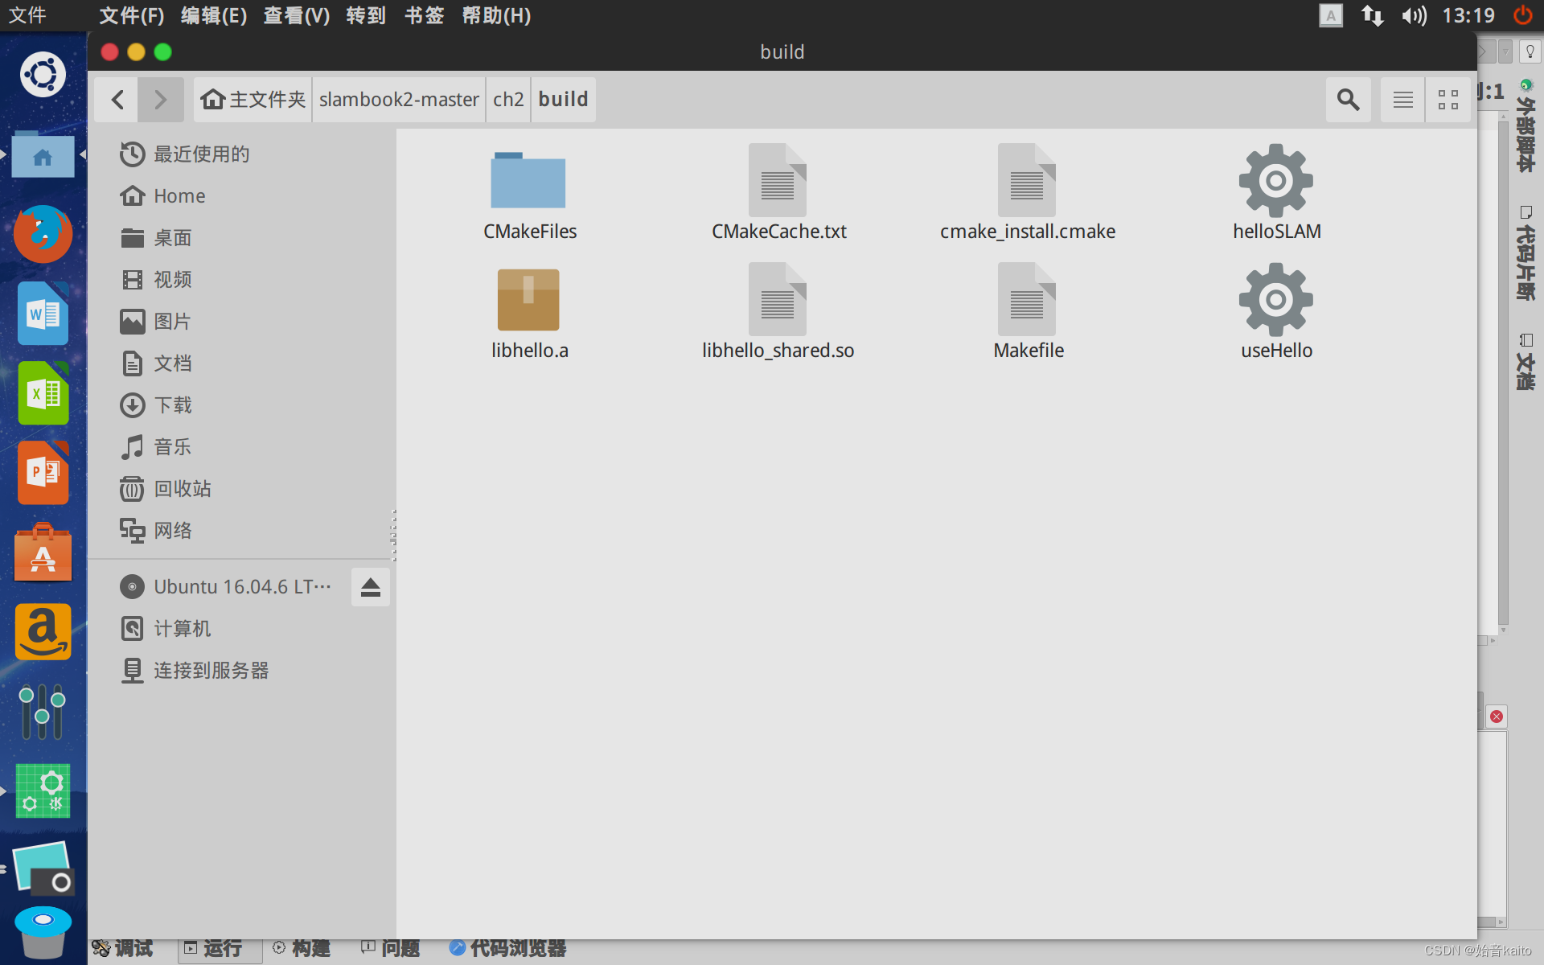1544x965 pixels.
Task: Switch to grid icon view in the toolbar
Action: pyautogui.click(x=1447, y=99)
